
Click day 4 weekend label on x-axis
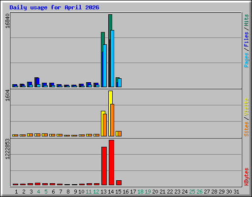coord(38,192)
